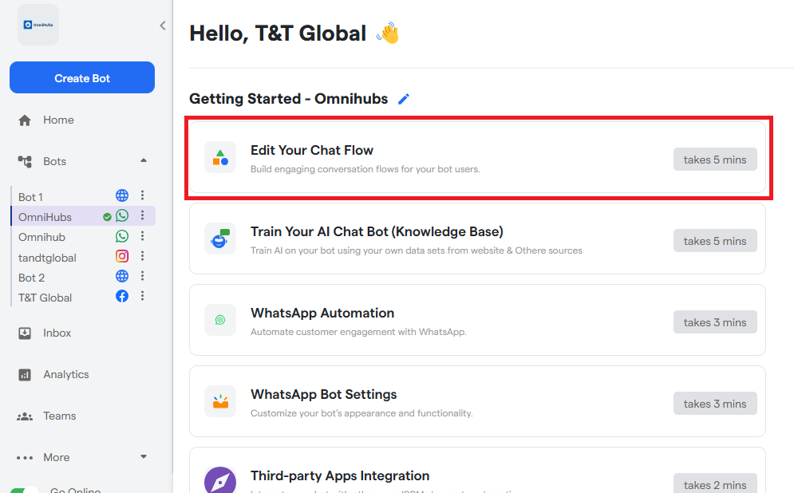Collapse the Bots list
Image resolution: width=794 pixels, height=493 pixels.
click(x=144, y=161)
